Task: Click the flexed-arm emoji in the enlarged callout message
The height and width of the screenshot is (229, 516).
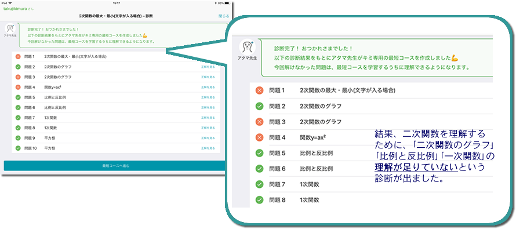Action: click(455, 58)
